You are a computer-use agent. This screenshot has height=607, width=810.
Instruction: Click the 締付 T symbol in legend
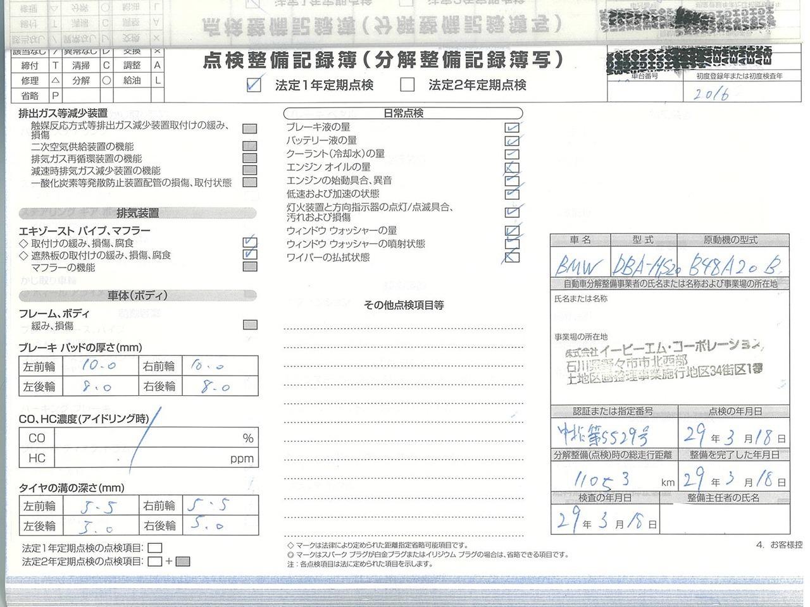[x=55, y=65]
